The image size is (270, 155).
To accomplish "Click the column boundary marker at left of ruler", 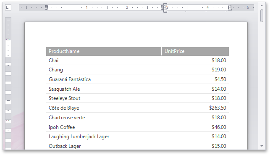I will (x=46, y=8).
